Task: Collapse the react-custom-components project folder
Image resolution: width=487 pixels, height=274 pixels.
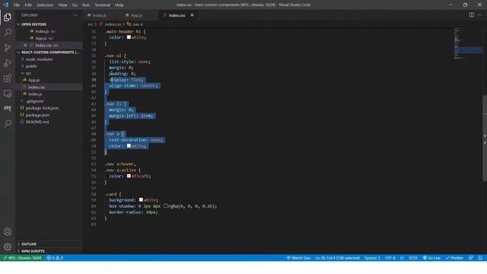Action: [49, 53]
